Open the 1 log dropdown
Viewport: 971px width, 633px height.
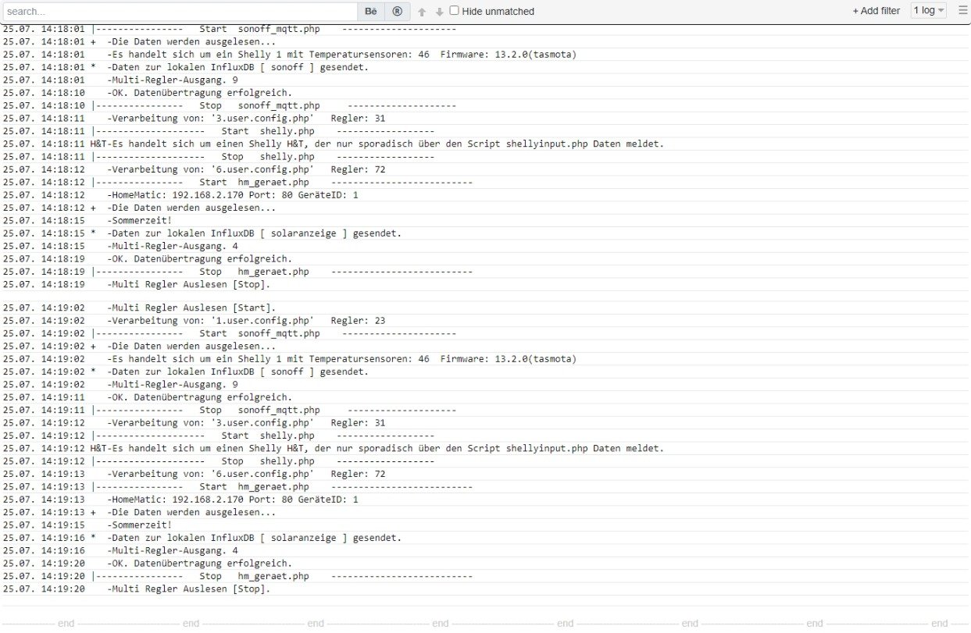[928, 11]
